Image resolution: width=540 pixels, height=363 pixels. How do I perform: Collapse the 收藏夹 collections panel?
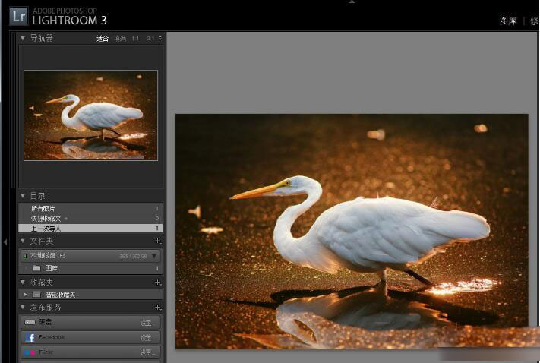(x=23, y=283)
